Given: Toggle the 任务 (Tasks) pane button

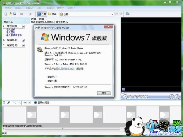Looking at the screenshot, I should (x=42, y=14).
